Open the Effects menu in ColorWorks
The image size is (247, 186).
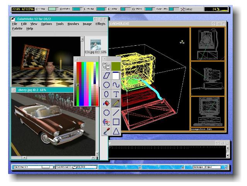point(100,24)
